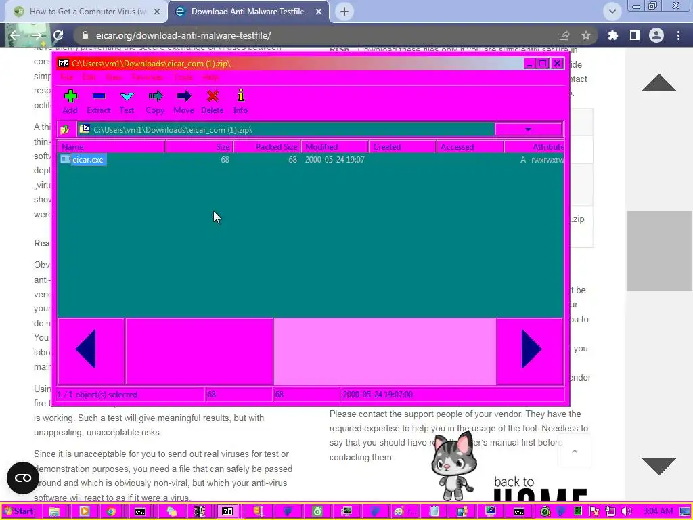Go back in the browser

tap(15, 35)
